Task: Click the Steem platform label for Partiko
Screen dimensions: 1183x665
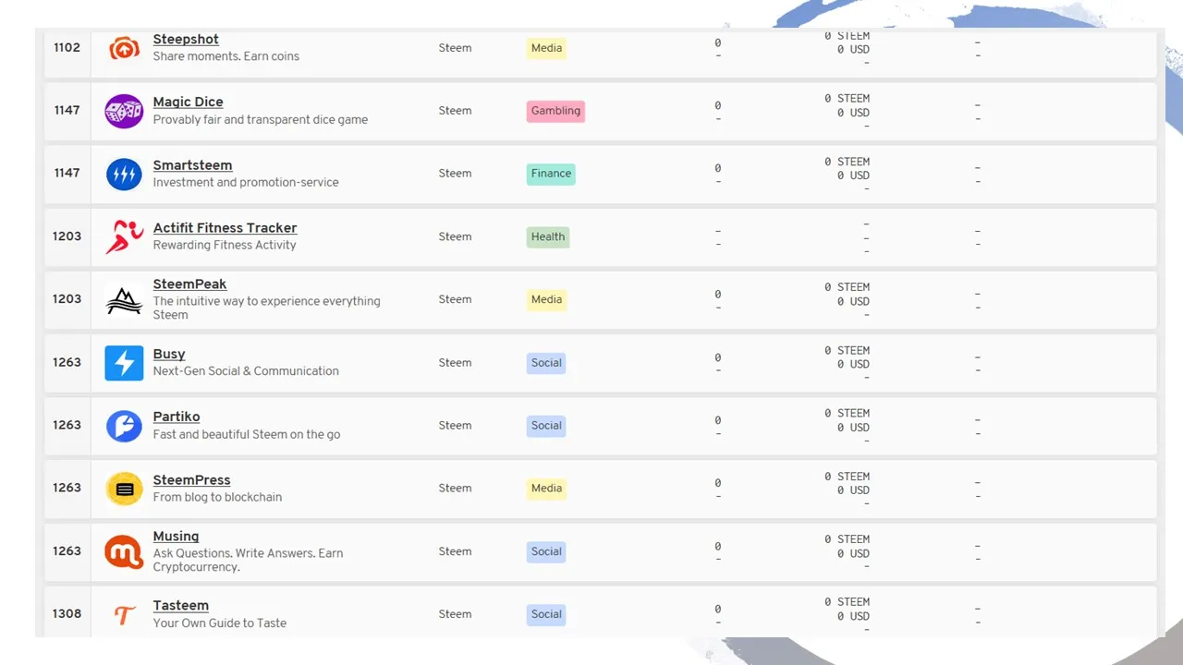Action: [x=455, y=426]
